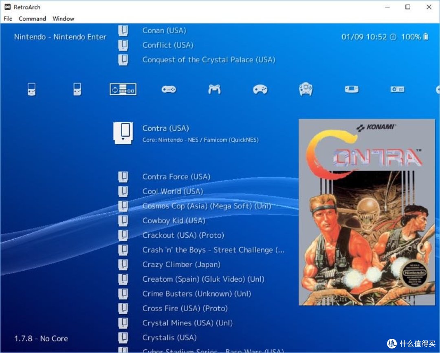The height and width of the screenshot is (353, 440).
Task: Click the Nintendo - Nintendo Enter title text
Action: coord(60,37)
